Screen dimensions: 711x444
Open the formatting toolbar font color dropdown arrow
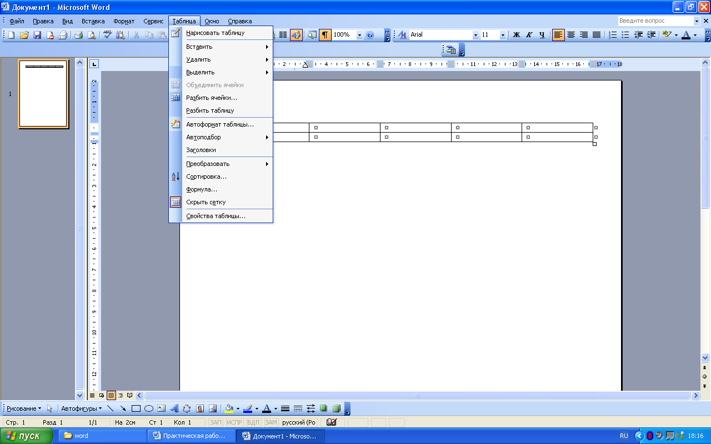point(694,35)
